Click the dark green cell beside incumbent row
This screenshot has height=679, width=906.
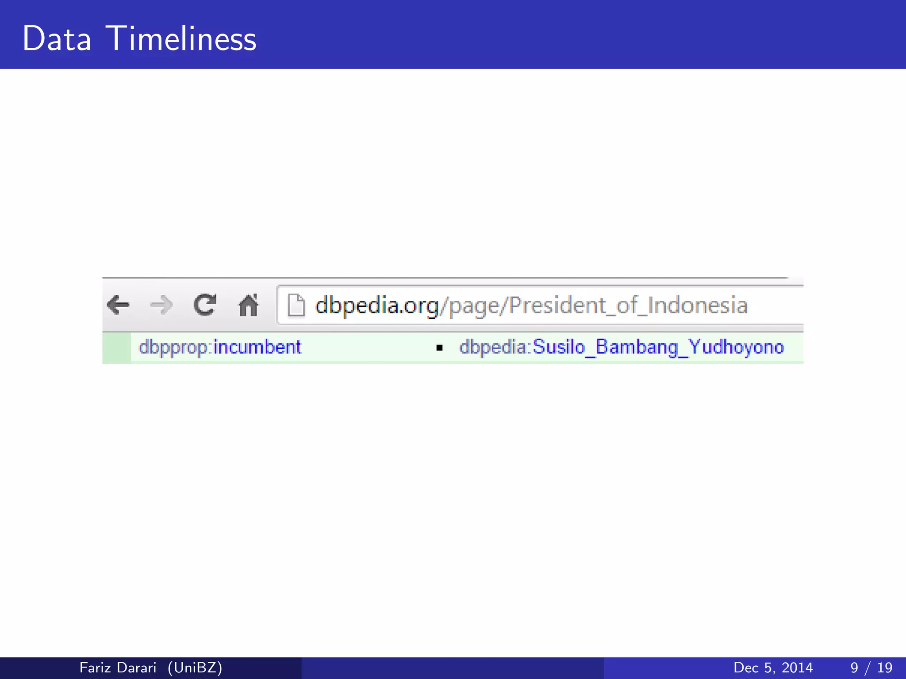tap(116, 348)
